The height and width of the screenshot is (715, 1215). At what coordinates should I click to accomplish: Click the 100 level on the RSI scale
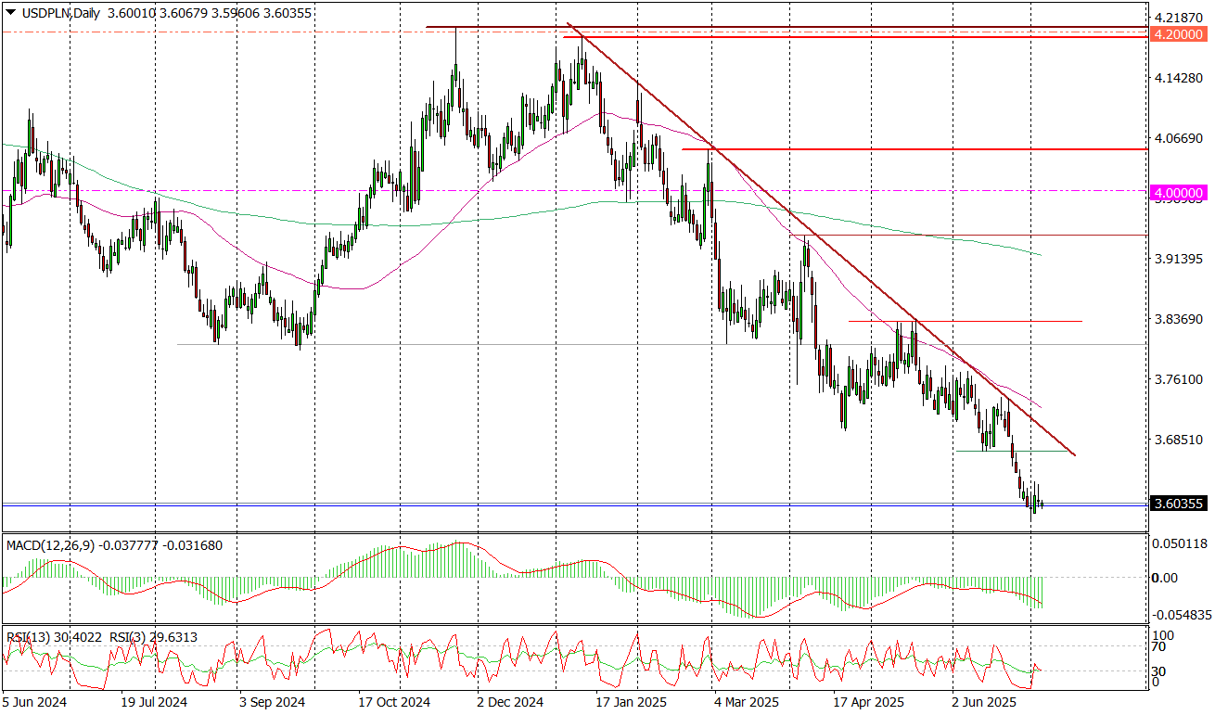tap(1165, 636)
